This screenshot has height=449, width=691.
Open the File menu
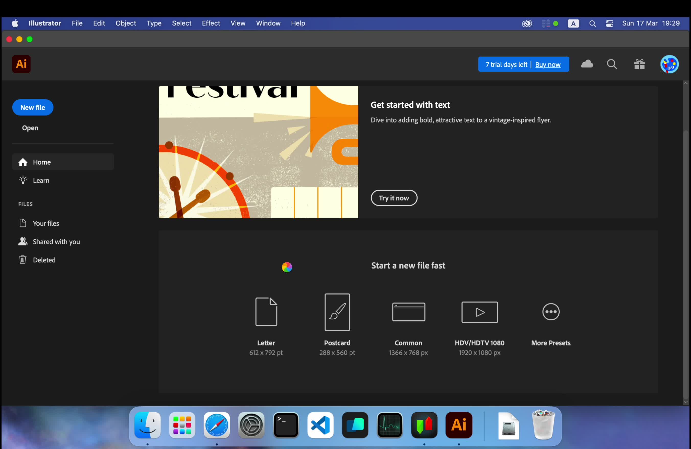point(77,23)
